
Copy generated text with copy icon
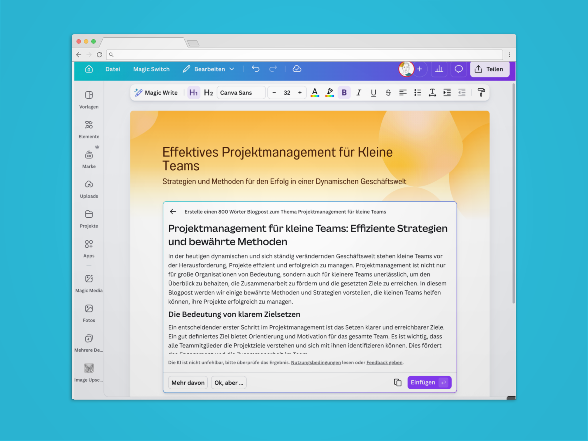pos(397,383)
